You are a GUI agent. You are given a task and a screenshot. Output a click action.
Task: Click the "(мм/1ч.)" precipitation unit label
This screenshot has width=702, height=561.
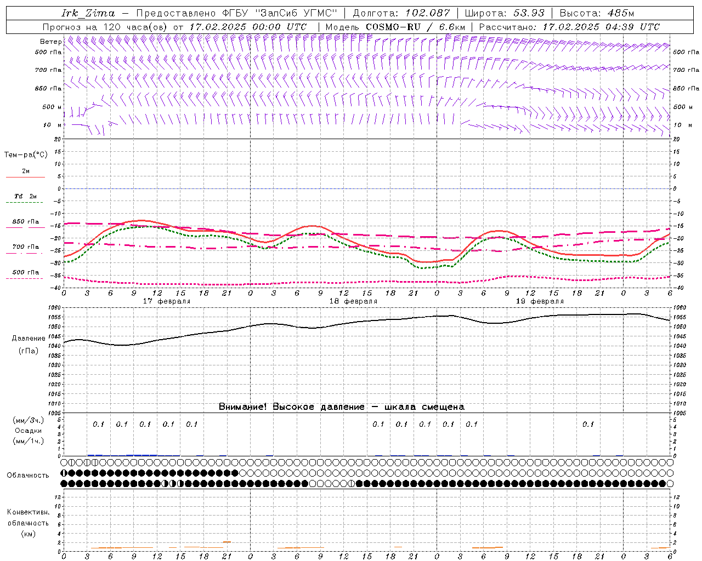(x=29, y=441)
